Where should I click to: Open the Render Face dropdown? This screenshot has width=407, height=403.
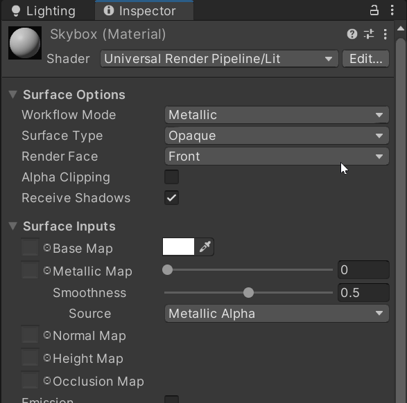pos(277,156)
